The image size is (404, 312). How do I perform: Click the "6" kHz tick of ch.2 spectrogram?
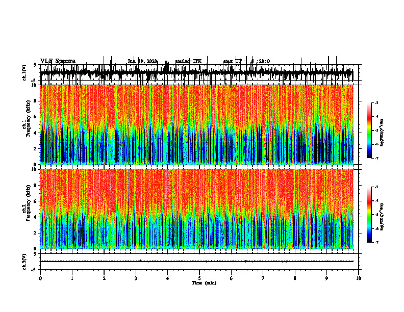[x=35, y=201]
